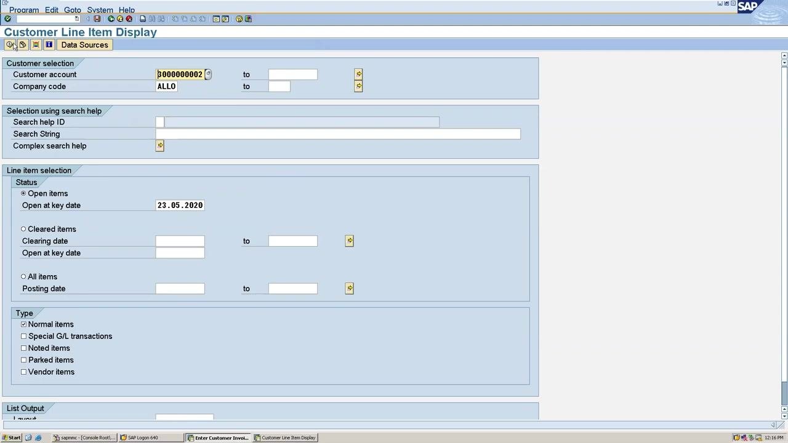Click the Clearing date 'to' field
This screenshot has width=788, height=443.
[x=293, y=241]
